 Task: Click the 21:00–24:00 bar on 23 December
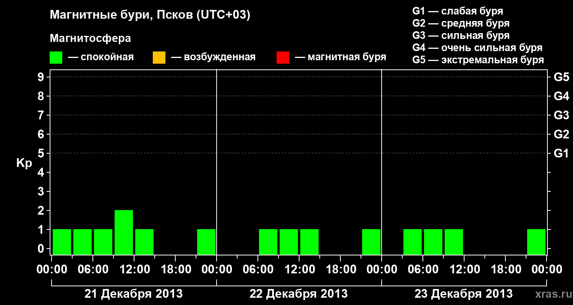coord(536,242)
